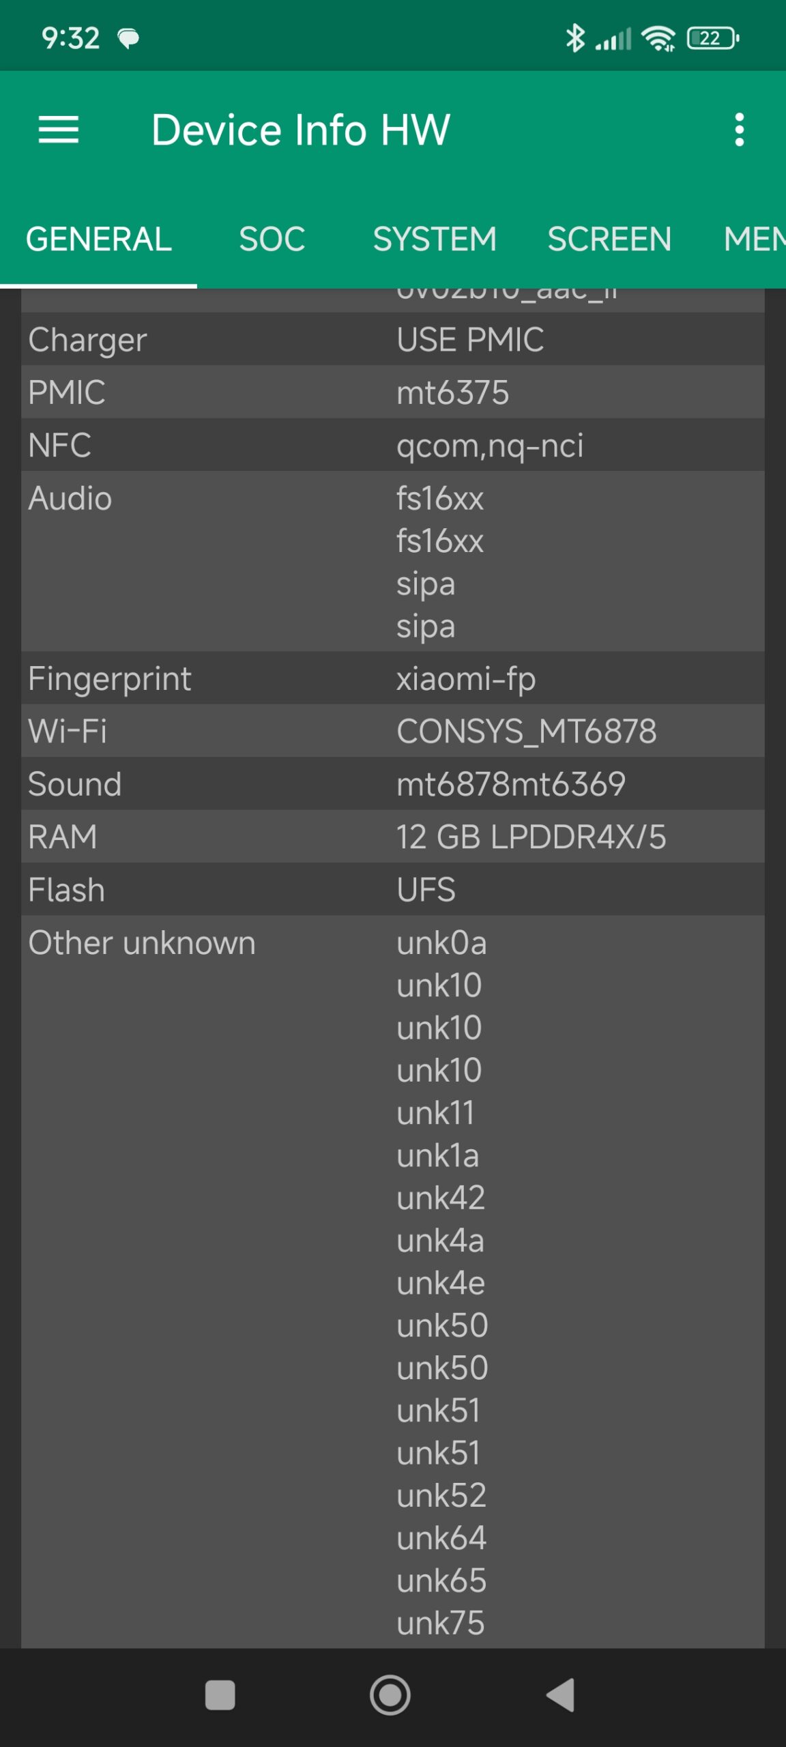Viewport: 786px width, 1747px height.
Task: Tap the battery indicator icon
Action: (712, 38)
